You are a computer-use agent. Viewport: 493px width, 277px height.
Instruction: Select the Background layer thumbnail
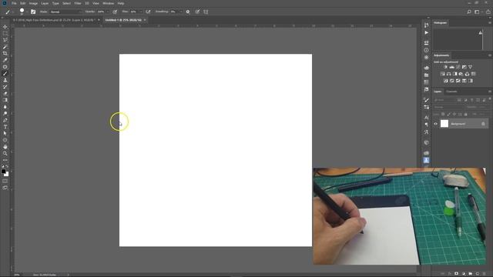[x=444, y=124]
